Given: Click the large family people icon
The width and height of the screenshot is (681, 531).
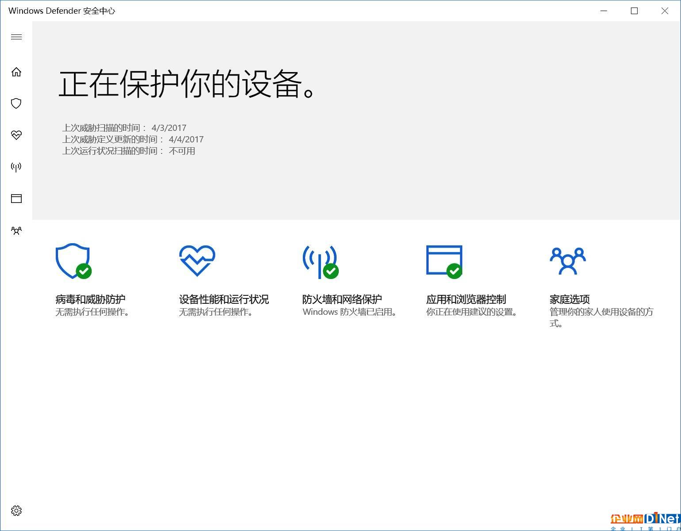Looking at the screenshot, I should point(568,261).
